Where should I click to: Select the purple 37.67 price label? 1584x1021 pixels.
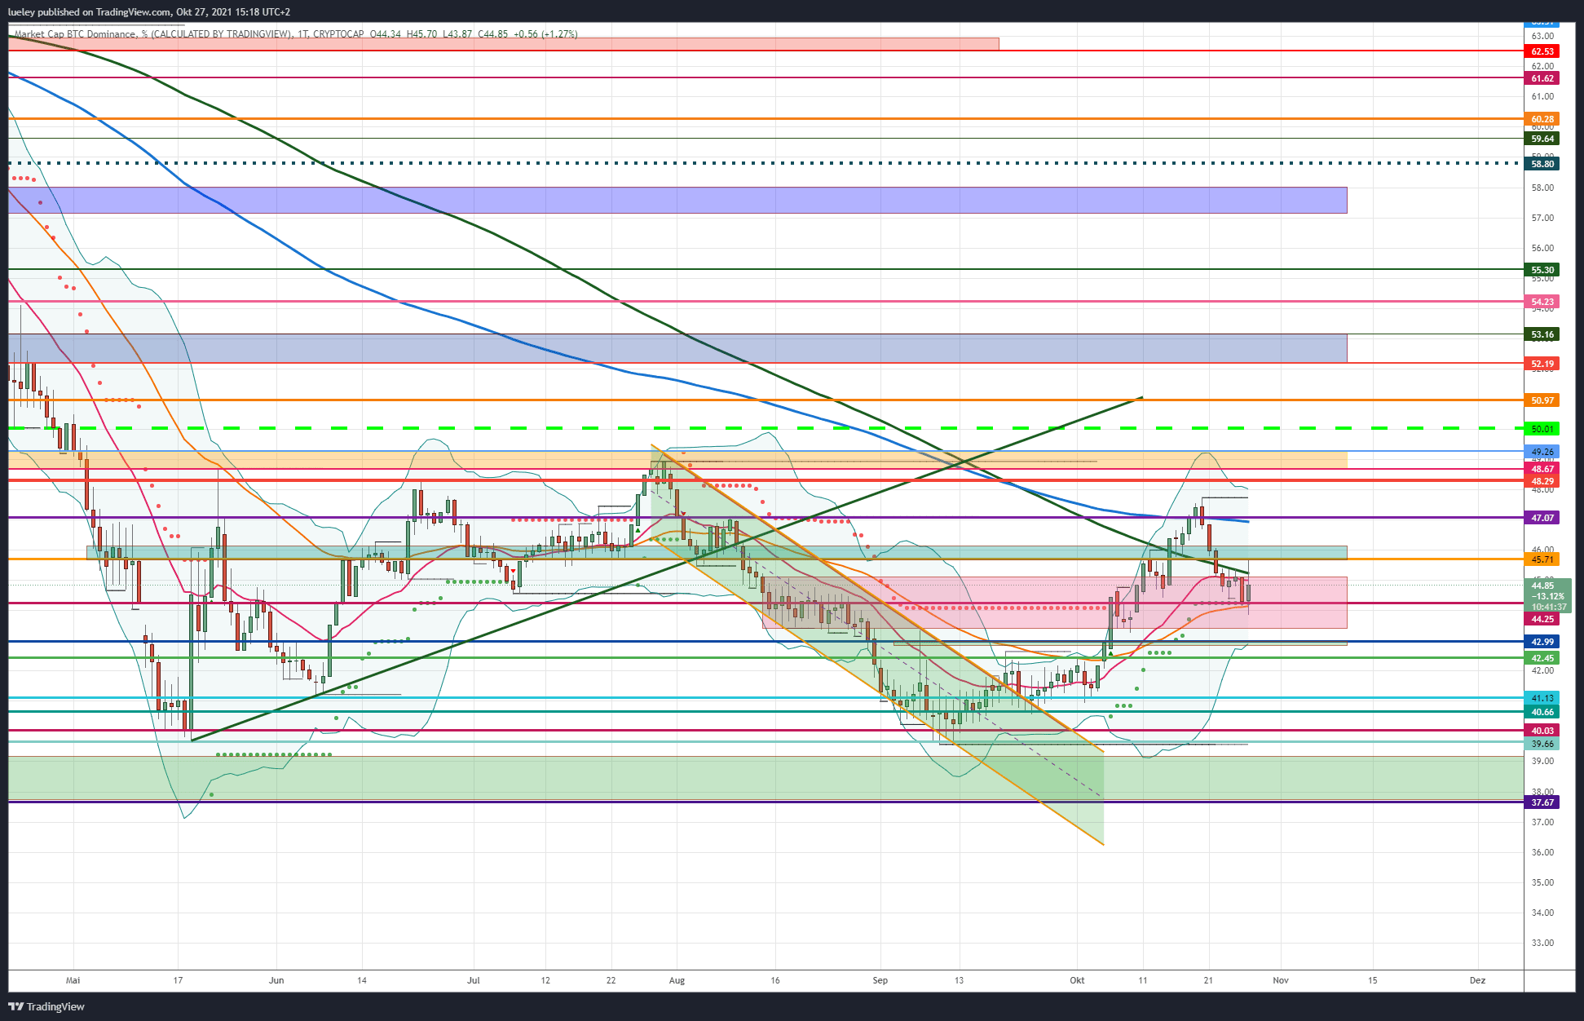click(x=1542, y=802)
